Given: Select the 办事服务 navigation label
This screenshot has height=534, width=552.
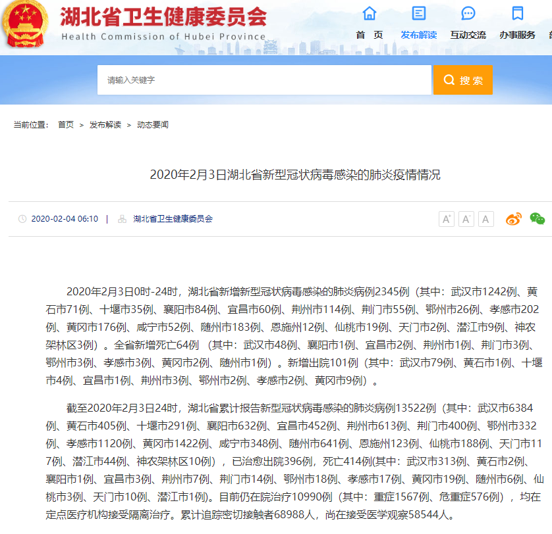Looking at the screenshot, I should point(518,35).
